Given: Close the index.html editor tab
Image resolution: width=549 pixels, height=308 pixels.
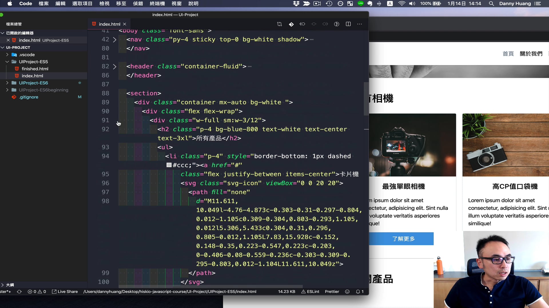Looking at the screenshot, I should point(125,24).
